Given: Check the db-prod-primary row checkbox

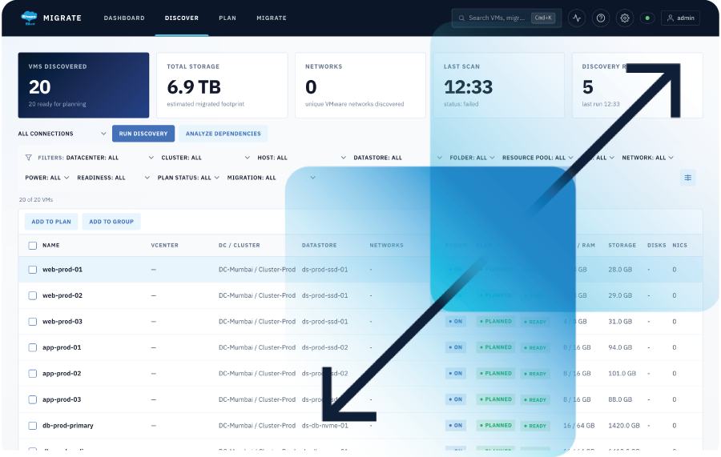Looking at the screenshot, I should point(33,426).
